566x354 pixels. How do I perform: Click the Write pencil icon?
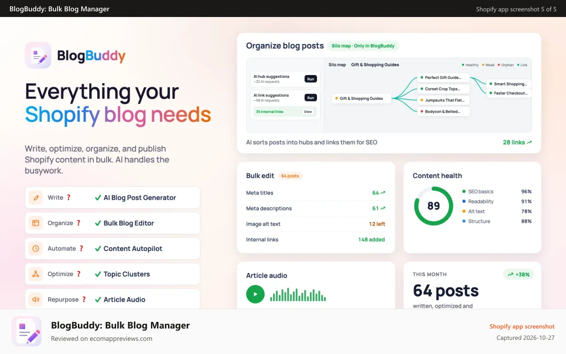coord(35,198)
